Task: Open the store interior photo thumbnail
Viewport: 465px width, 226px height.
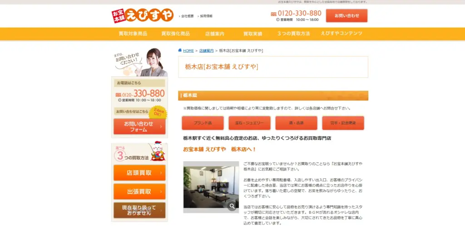Action: click(211, 187)
